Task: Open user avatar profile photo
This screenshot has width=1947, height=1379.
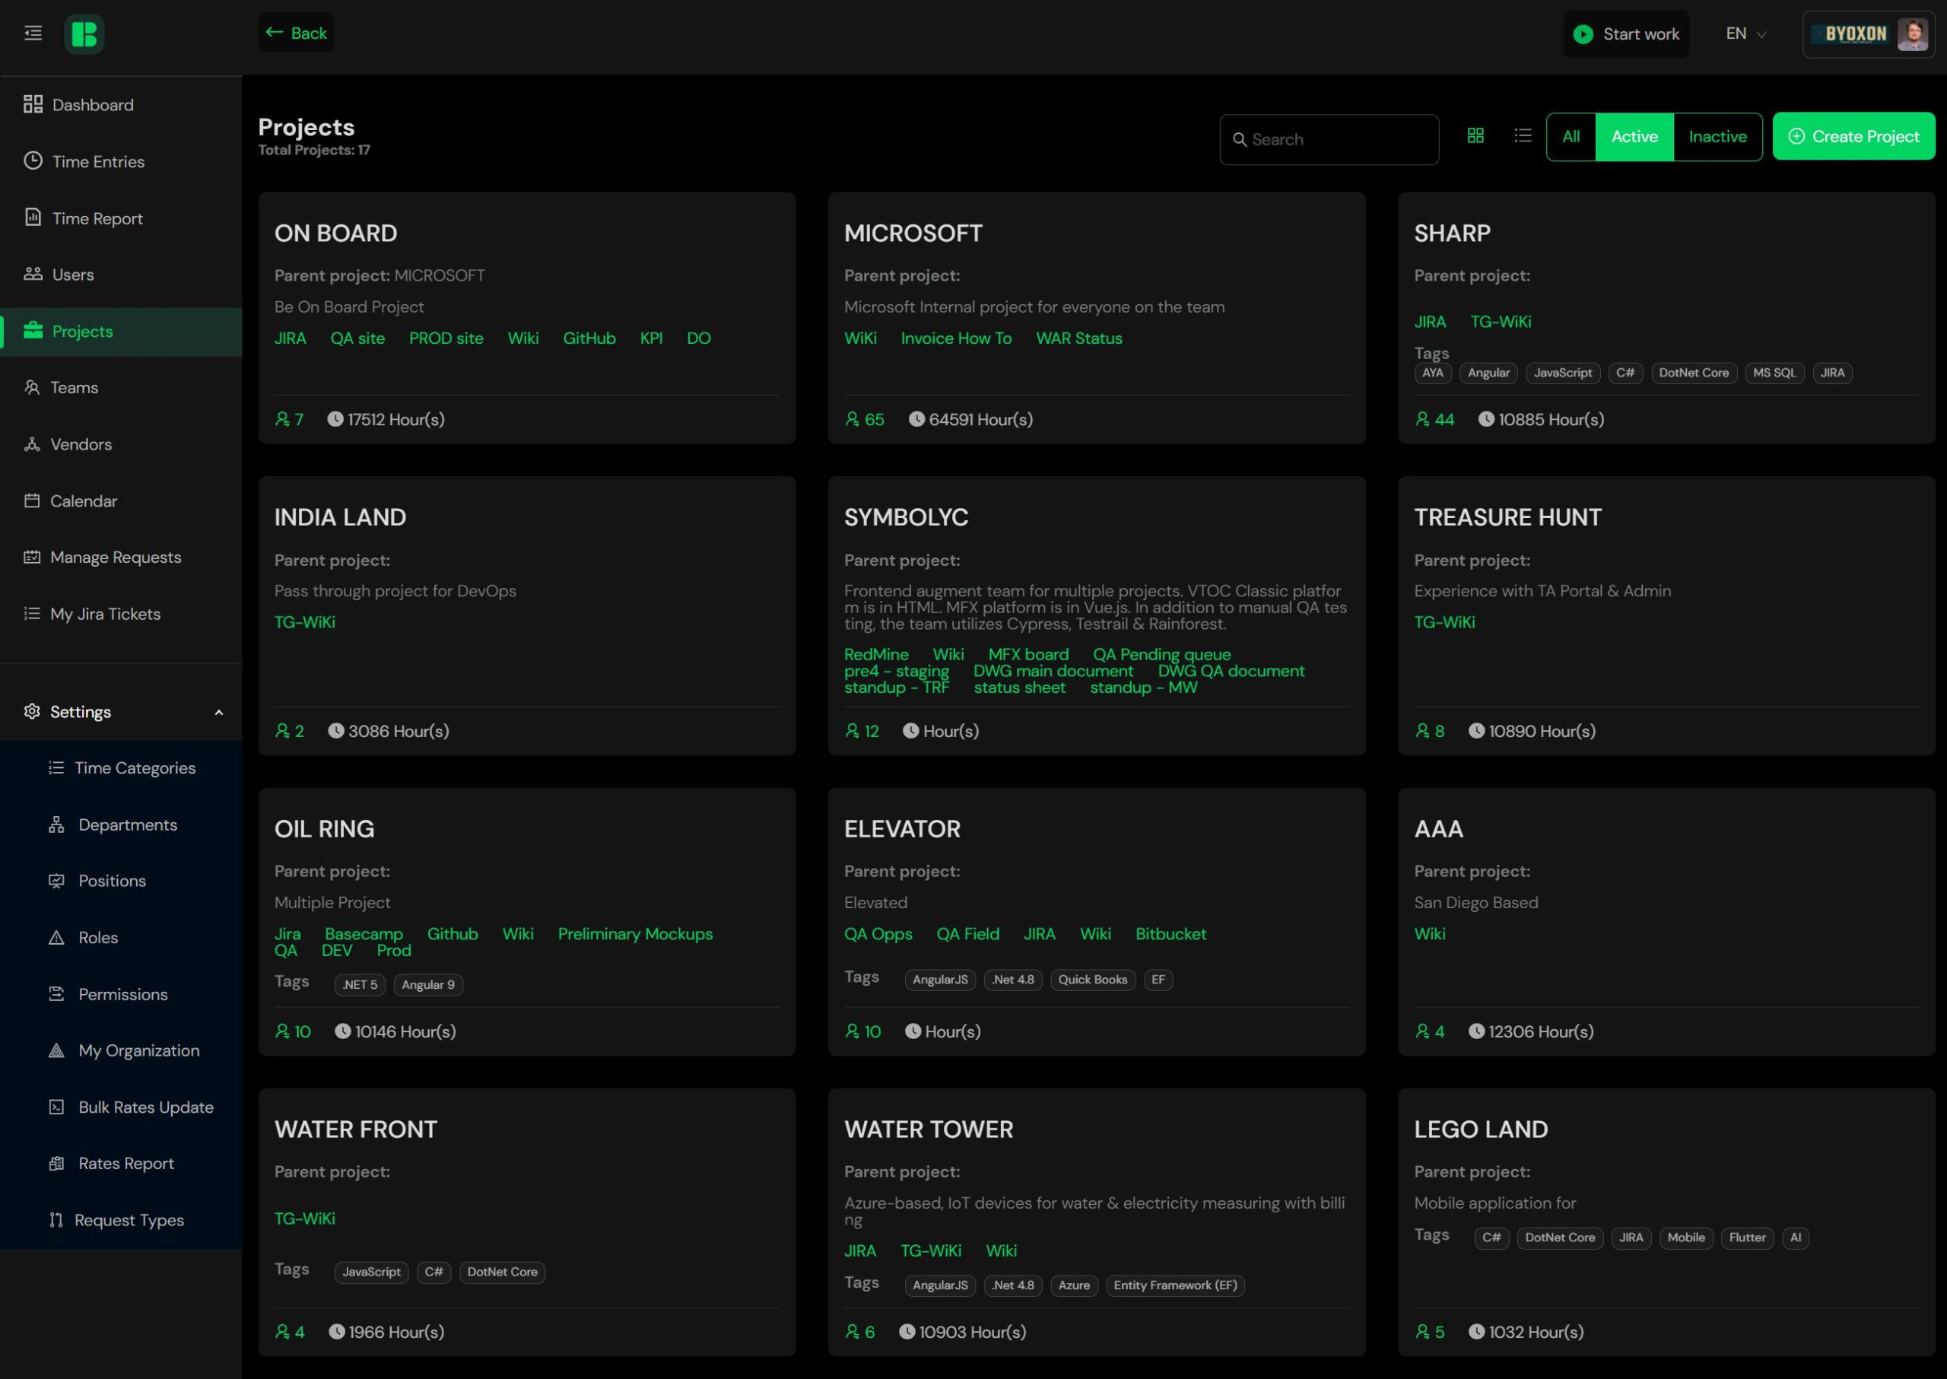Action: pyautogui.click(x=1912, y=34)
